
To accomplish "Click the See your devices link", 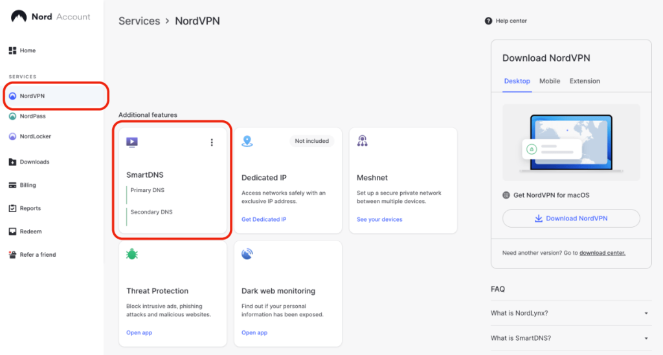I will [x=379, y=219].
